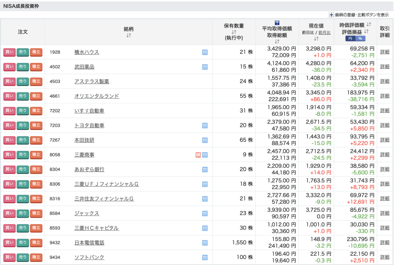Open the calendar icon for ジャックス
This screenshot has height=265, width=394.
pyautogui.click(x=205, y=213)
